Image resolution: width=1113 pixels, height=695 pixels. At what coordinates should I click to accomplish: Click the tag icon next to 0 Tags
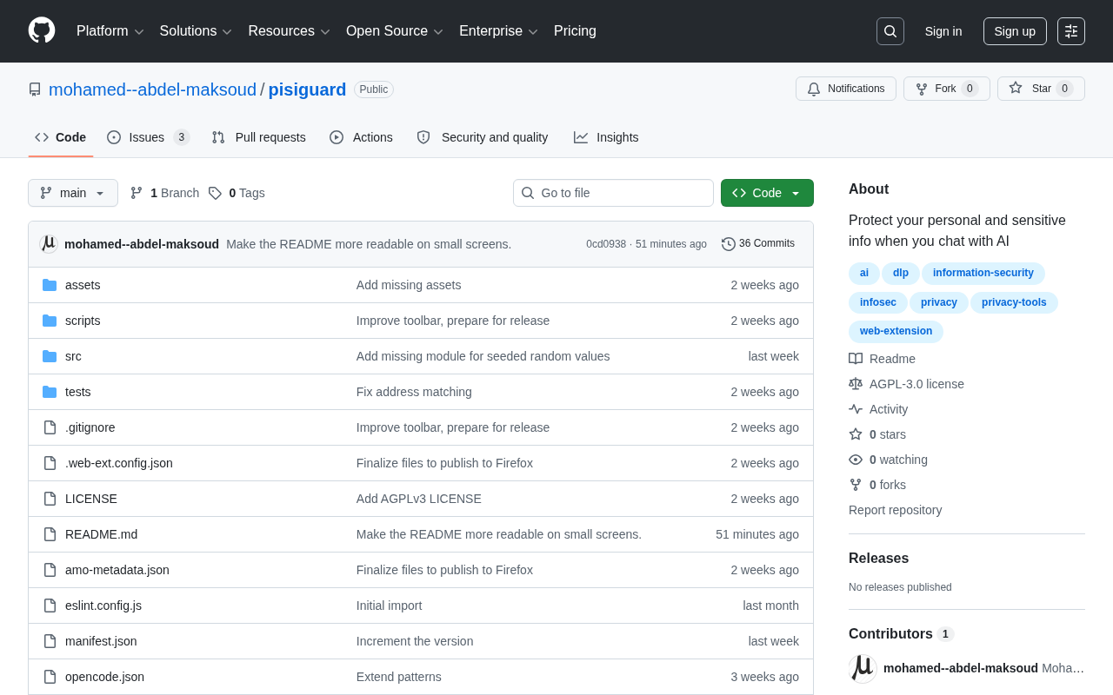pos(215,193)
